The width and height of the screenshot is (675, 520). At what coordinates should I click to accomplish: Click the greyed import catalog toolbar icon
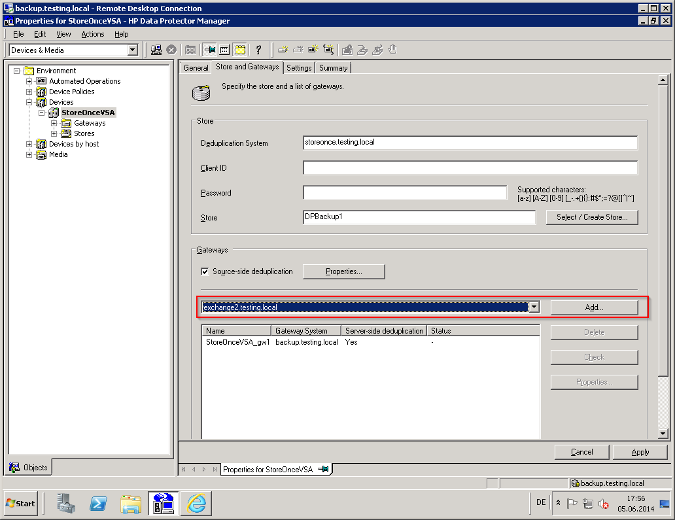pyautogui.click(x=347, y=50)
